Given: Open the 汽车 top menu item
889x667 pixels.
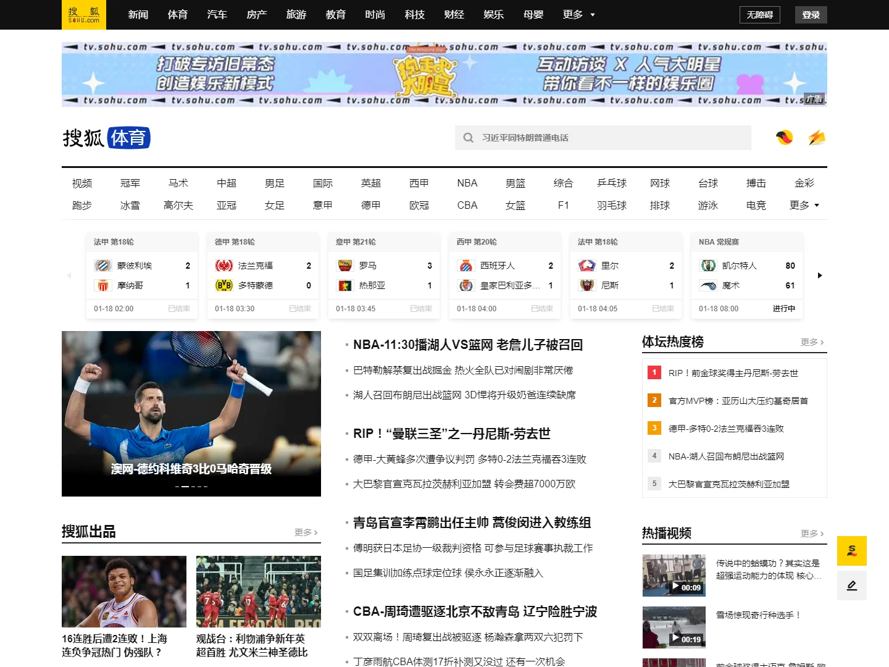Looking at the screenshot, I should tap(217, 15).
